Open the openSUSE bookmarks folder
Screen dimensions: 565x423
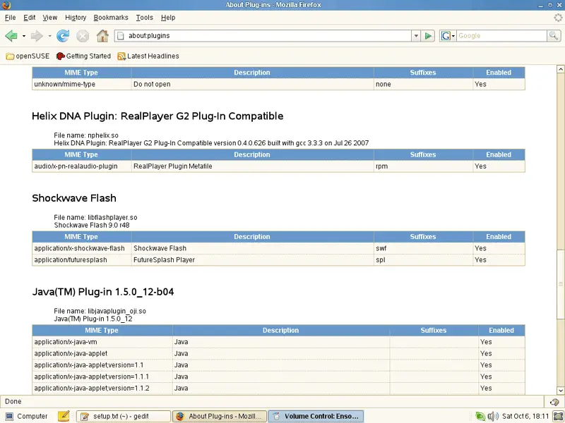[x=28, y=56]
